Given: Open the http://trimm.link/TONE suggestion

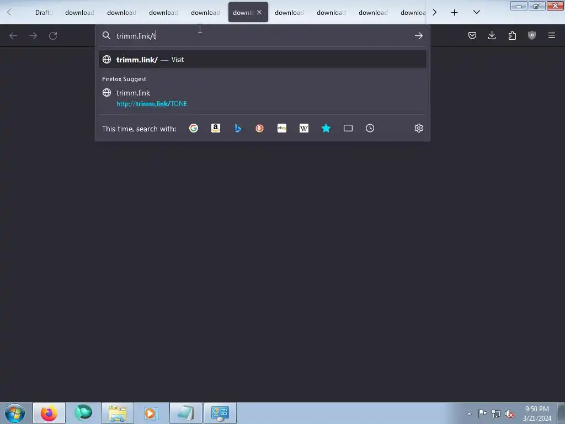Looking at the screenshot, I should click(262, 98).
